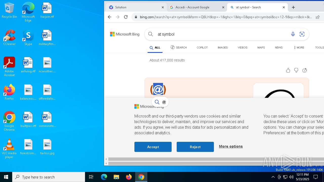324x182 pixels.
Task: Open the SEARCH tab on Bing
Action: tap(179, 48)
